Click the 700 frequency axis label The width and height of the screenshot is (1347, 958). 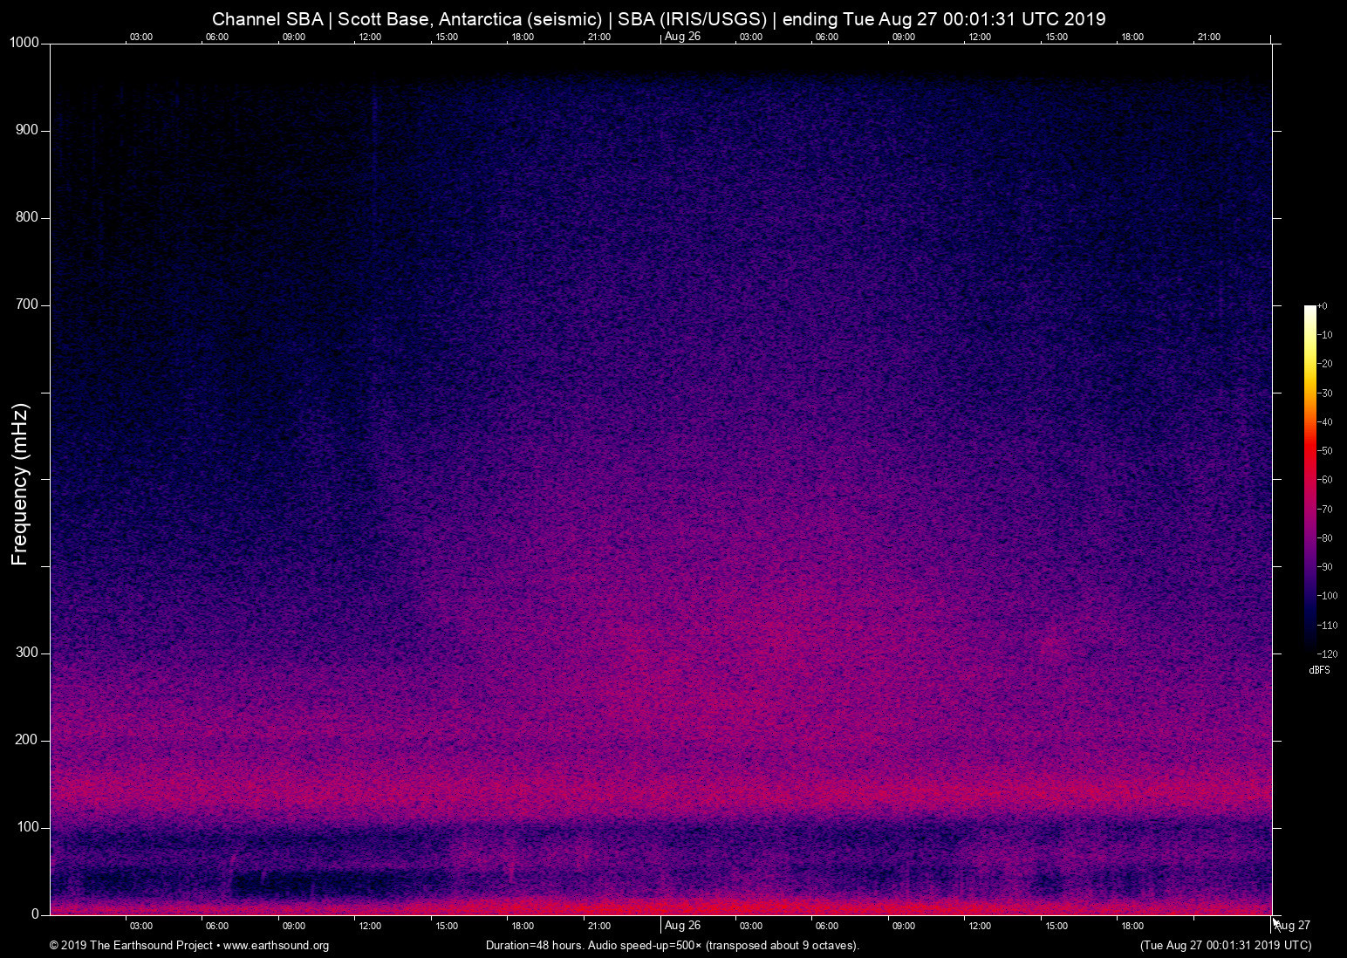tap(28, 305)
